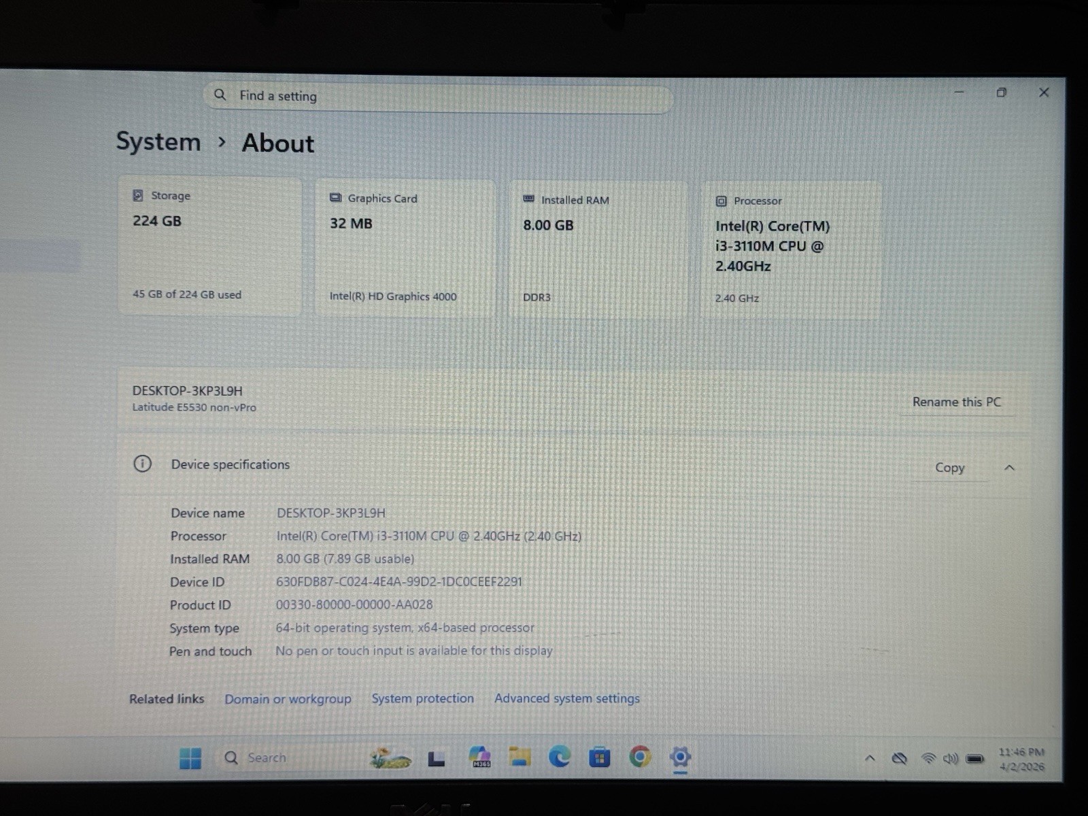Click the Graphics Card monitor icon
This screenshot has height=816, width=1088.
[335, 198]
